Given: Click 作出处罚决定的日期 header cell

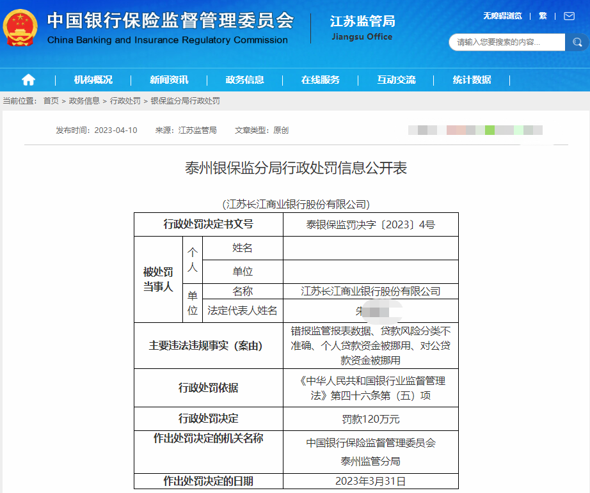Looking at the screenshot, I should [x=209, y=481].
